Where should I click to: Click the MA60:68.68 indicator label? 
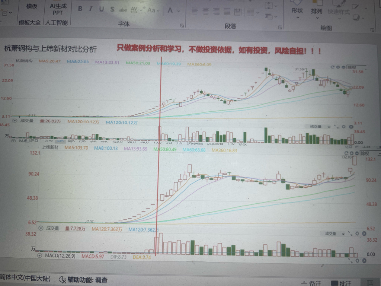coord(194,150)
